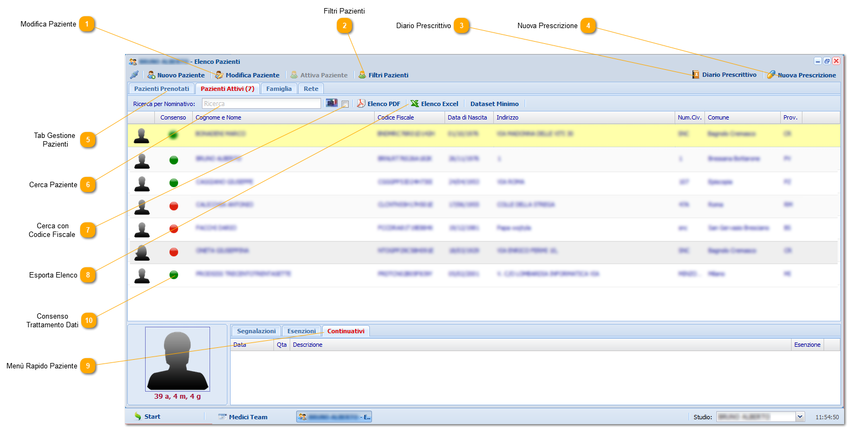Export the list with Elenco Excel

tap(434, 104)
